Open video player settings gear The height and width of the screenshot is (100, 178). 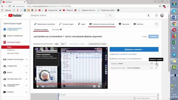pos(99,86)
